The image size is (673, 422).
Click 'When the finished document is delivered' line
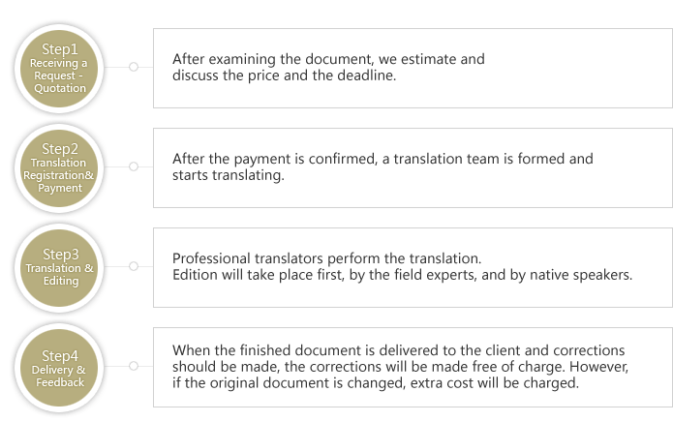point(398,350)
